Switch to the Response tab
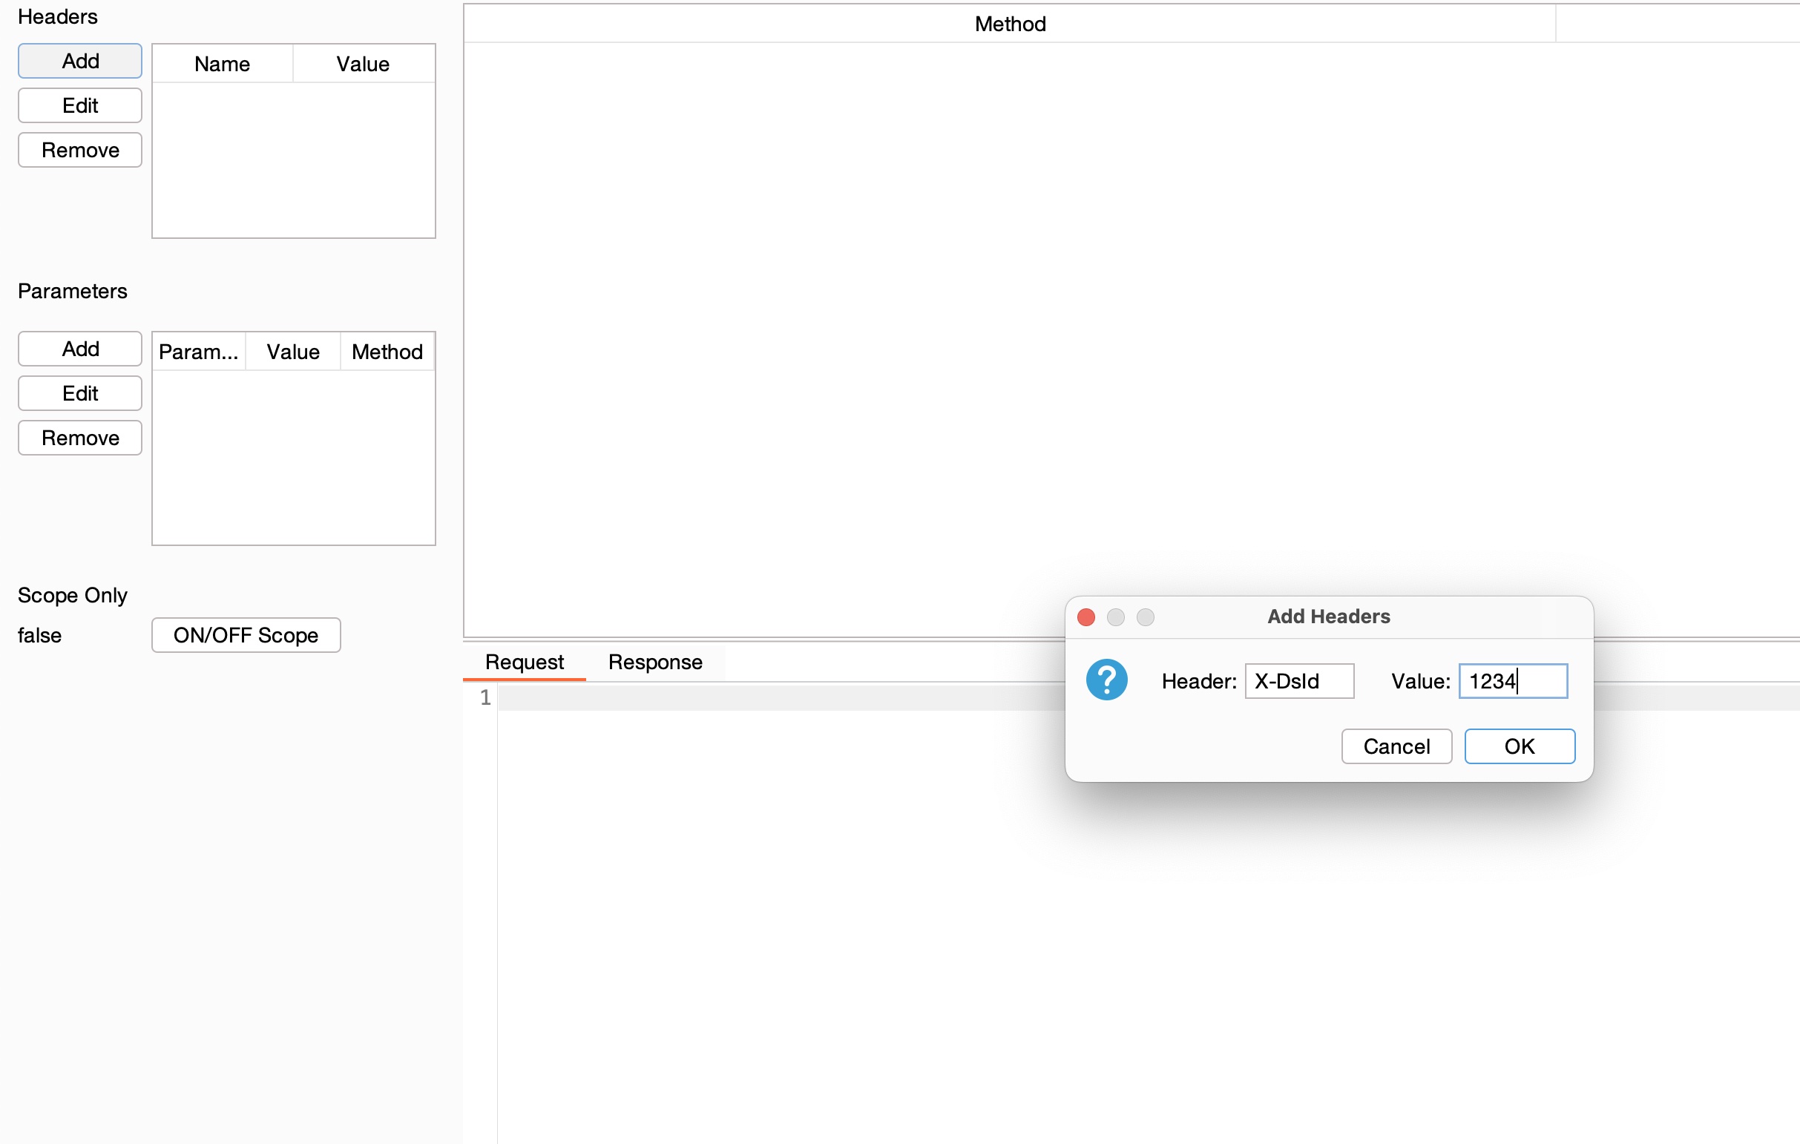 click(655, 662)
